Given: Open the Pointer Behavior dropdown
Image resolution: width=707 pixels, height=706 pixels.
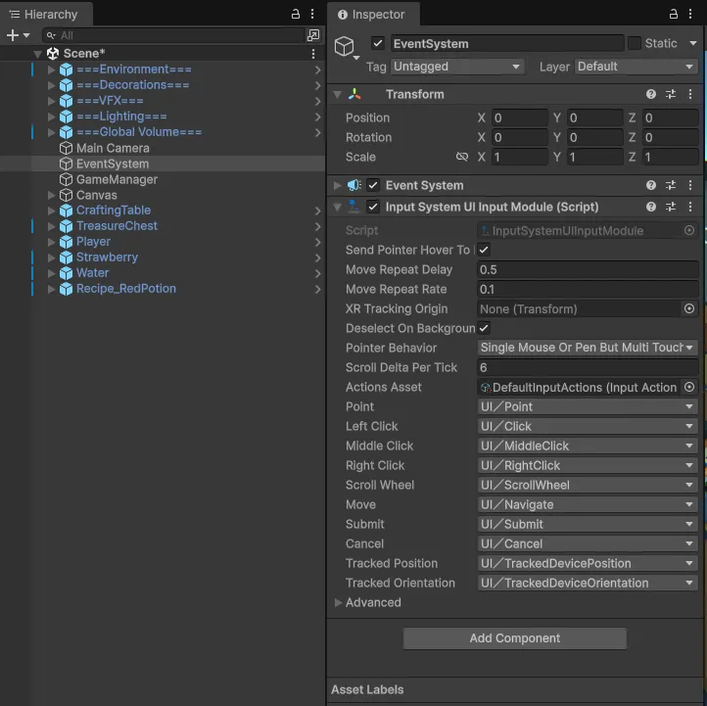Looking at the screenshot, I should pyautogui.click(x=588, y=349).
